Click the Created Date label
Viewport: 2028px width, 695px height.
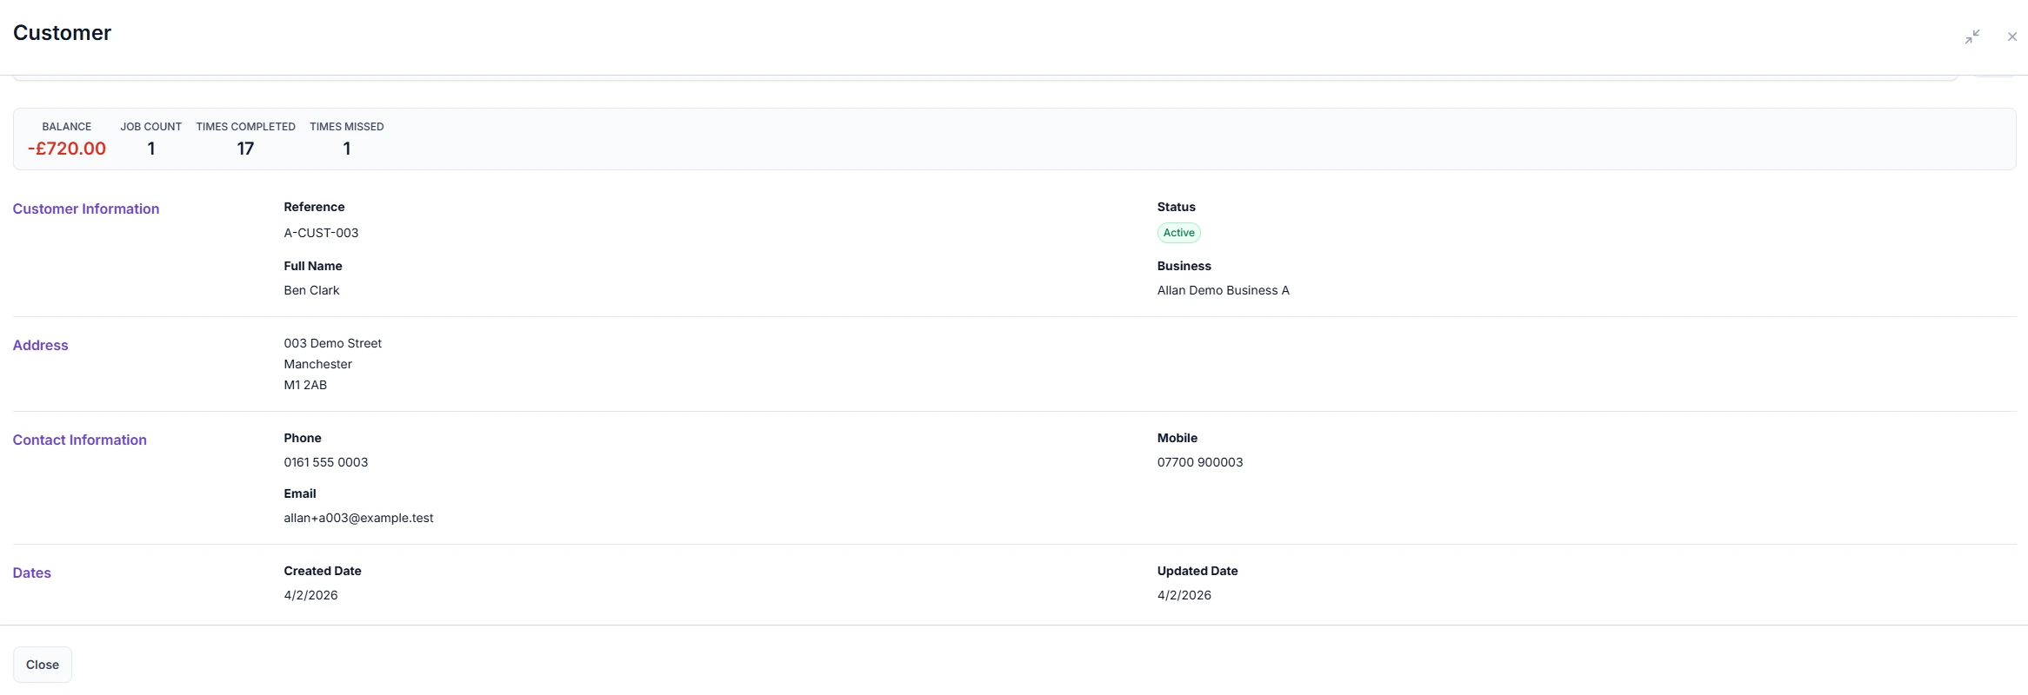click(322, 571)
